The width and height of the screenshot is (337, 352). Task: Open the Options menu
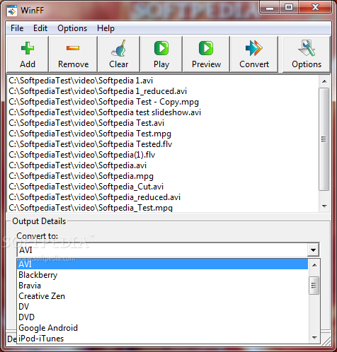tap(72, 28)
